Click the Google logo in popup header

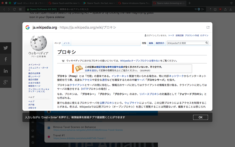(x=27, y=27)
